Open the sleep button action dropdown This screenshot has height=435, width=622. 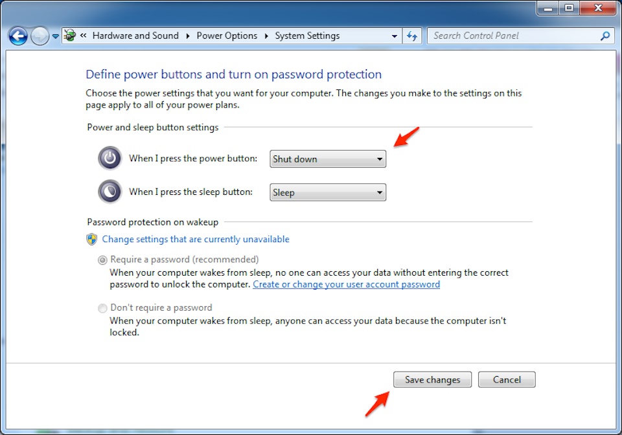(327, 192)
